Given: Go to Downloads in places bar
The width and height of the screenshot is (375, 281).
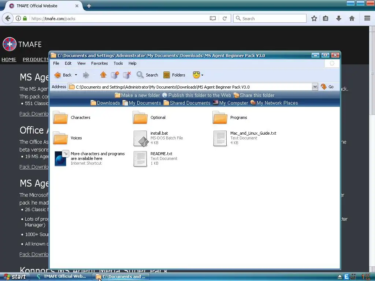Looking at the screenshot, I should (x=105, y=103).
